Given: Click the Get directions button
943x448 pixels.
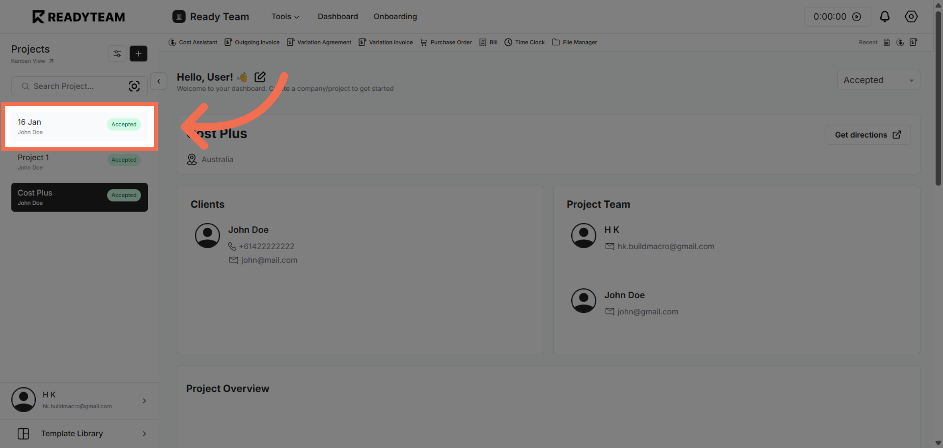Looking at the screenshot, I should pyautogui.click(x=868, y=135).
